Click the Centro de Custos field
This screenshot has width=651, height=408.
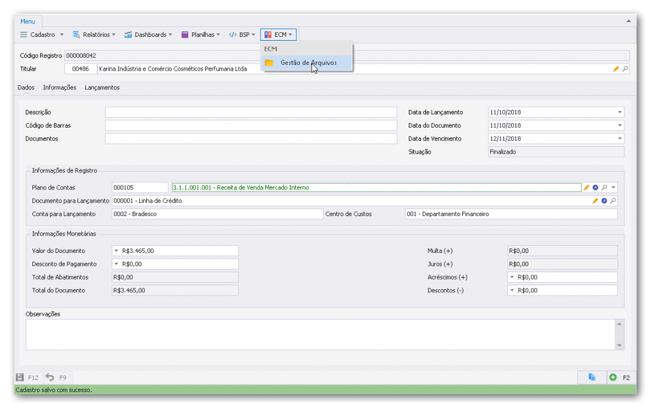click(511, 214)
